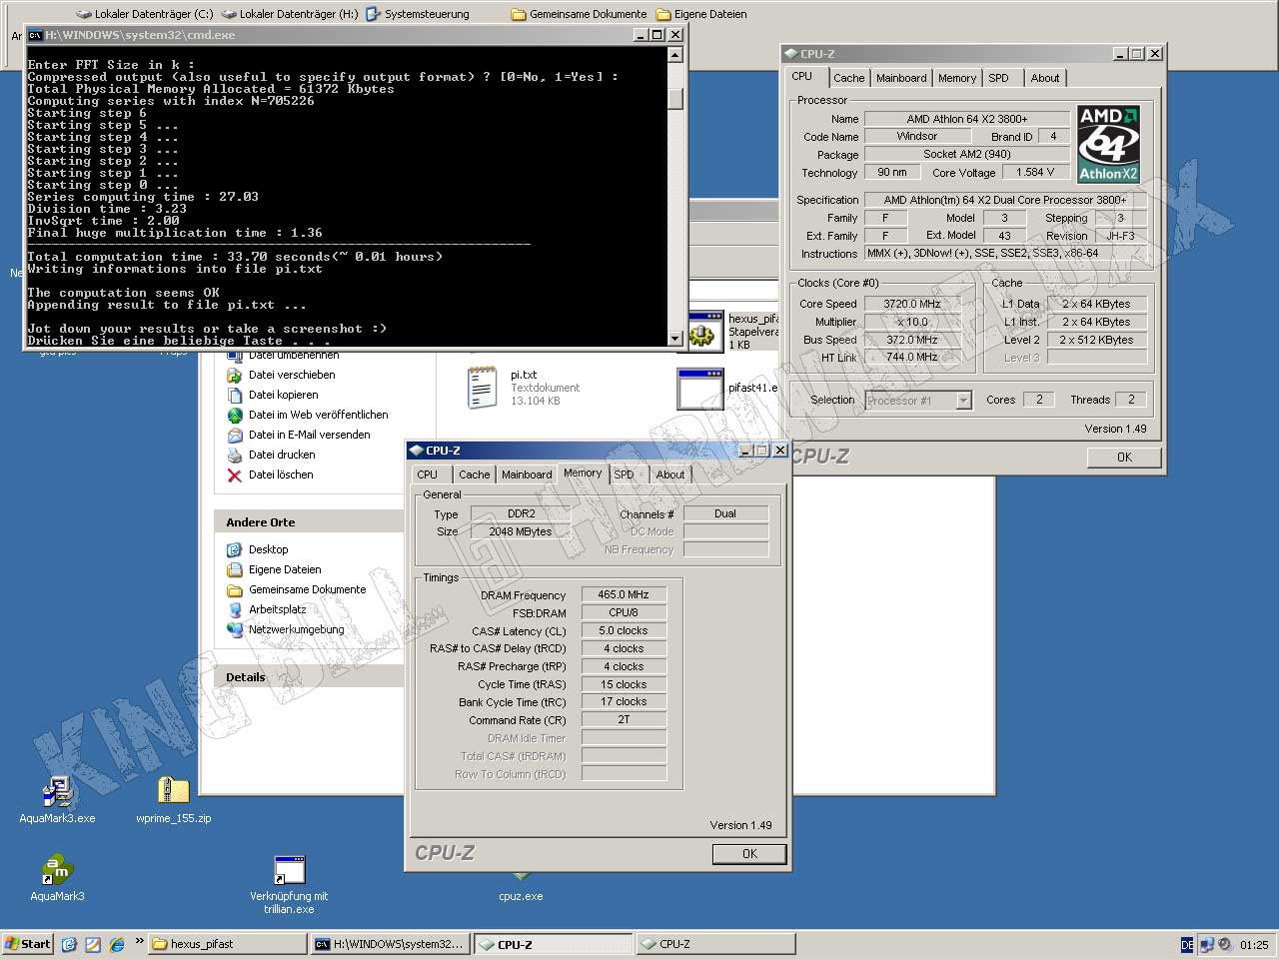Open 'Eigene Dateien' top toolbar link
Screen dimensions: 1279x959
tap(701, 14)
